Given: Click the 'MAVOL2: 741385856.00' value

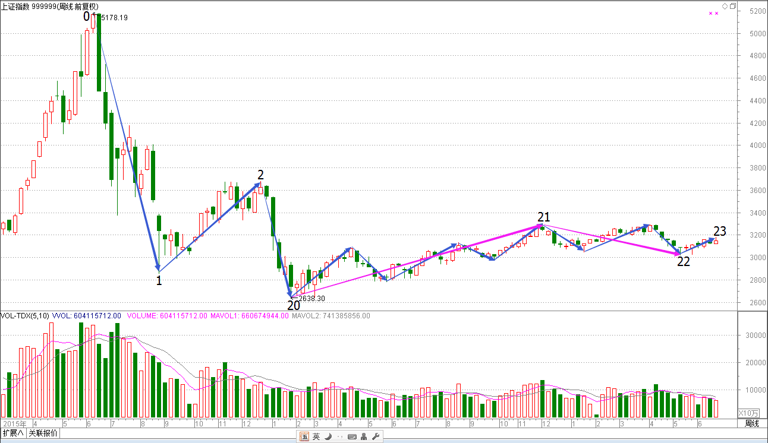Looking at the screenshot, I should (331, 316).
